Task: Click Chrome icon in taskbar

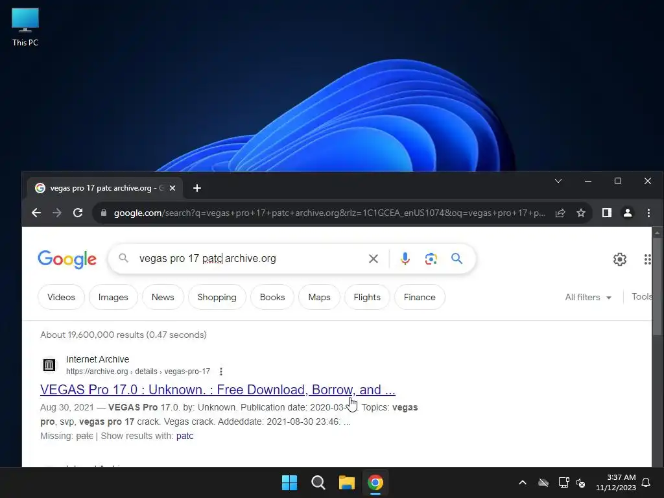Action: point(375,482)
